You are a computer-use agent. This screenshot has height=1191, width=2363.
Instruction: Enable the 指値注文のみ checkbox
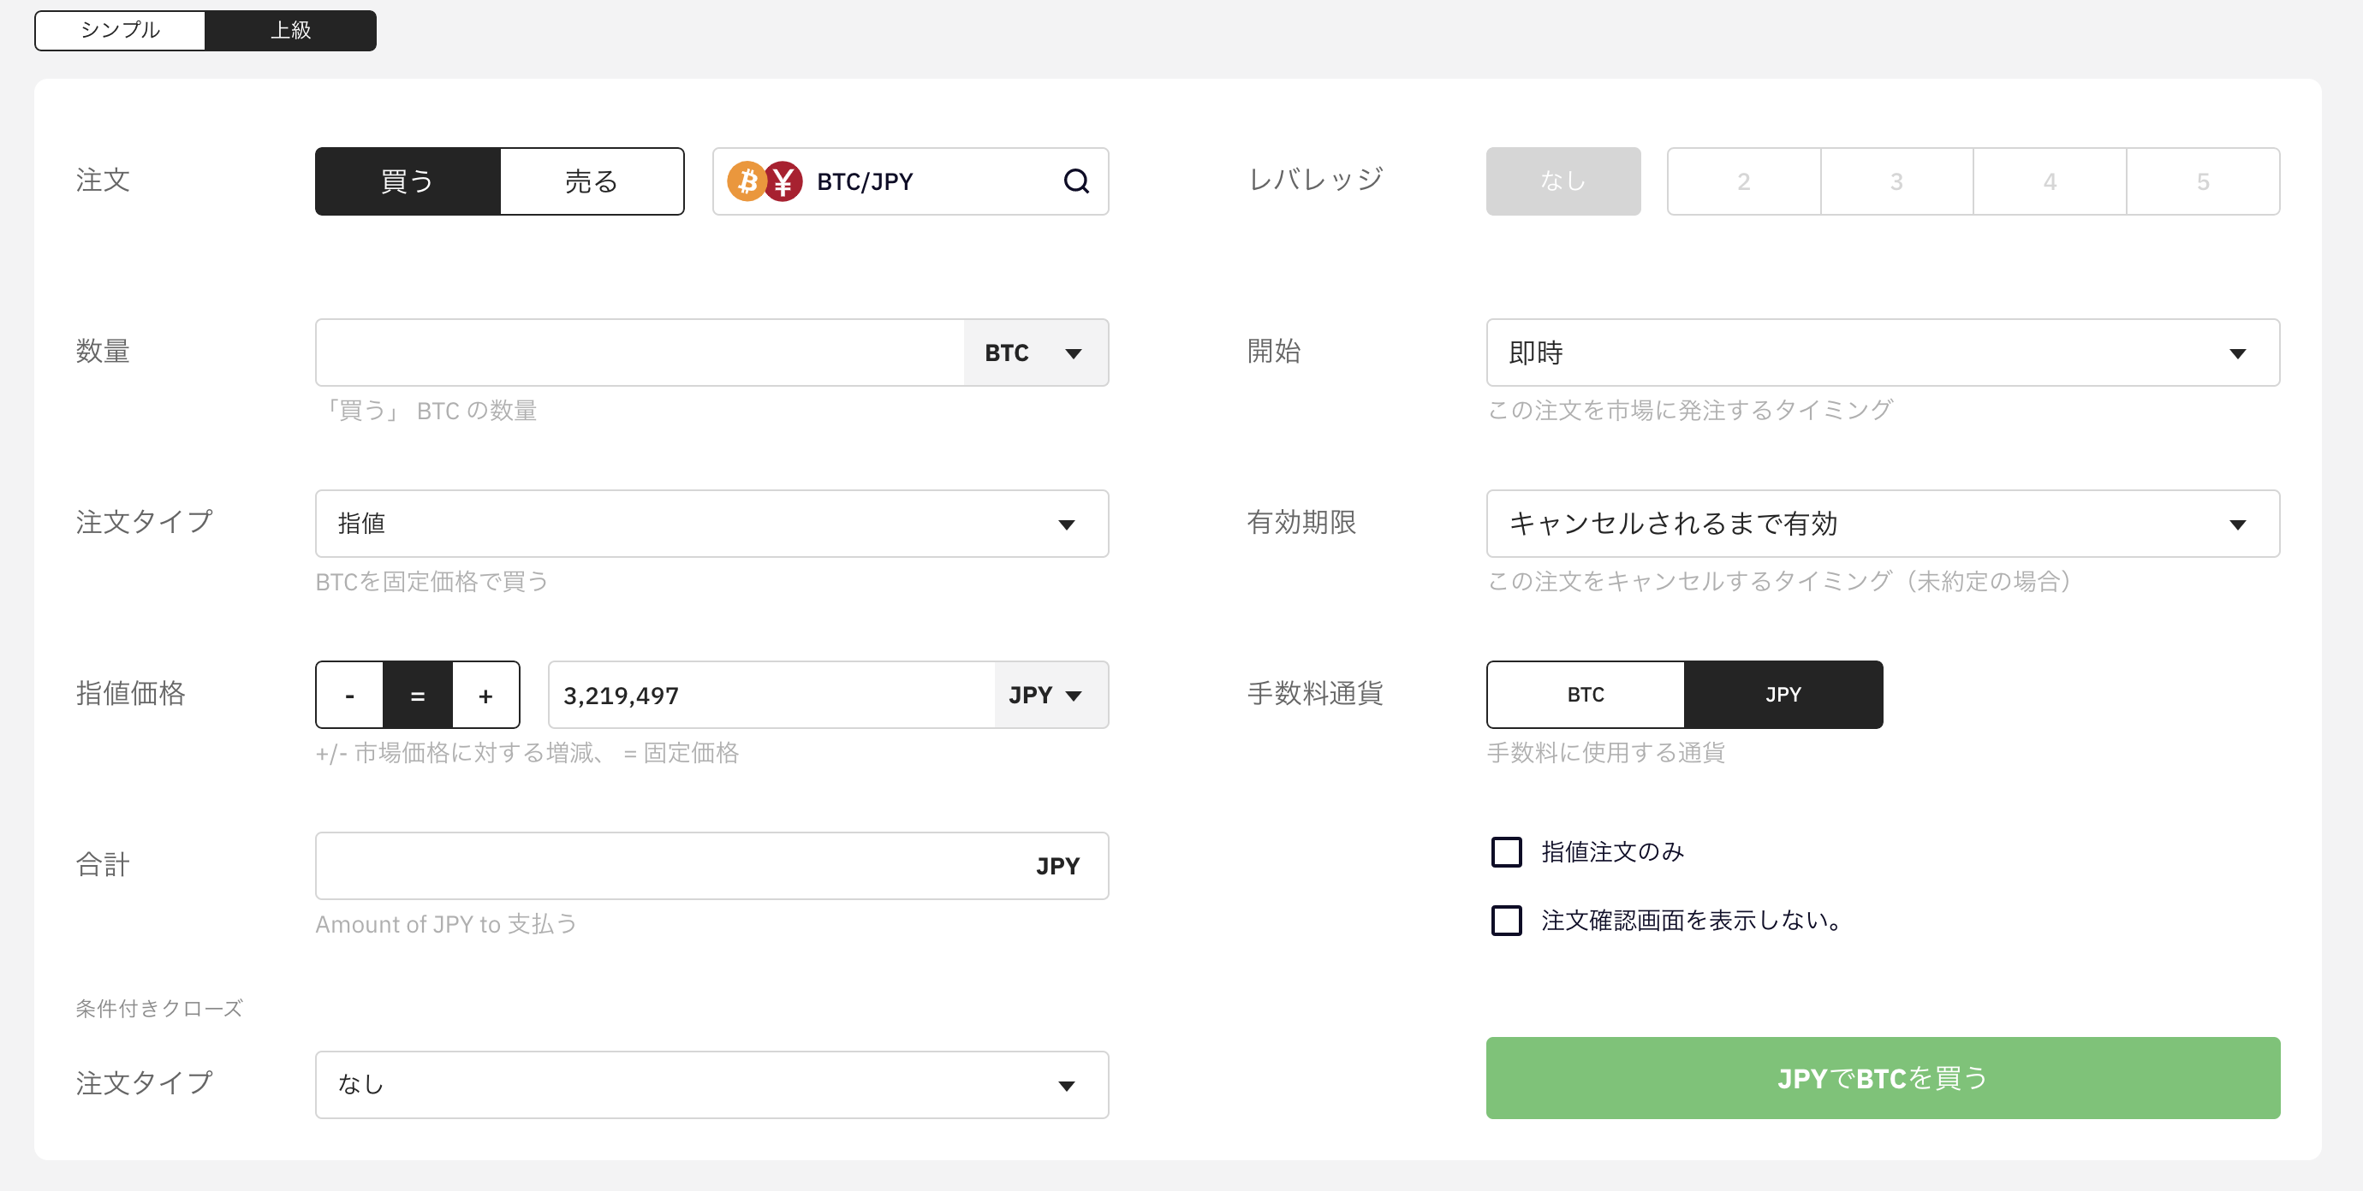point(1505,852)
